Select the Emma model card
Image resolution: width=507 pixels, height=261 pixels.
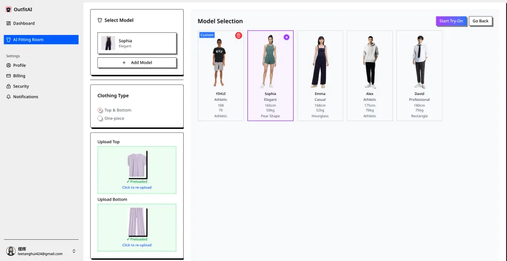tap(320, 75)
